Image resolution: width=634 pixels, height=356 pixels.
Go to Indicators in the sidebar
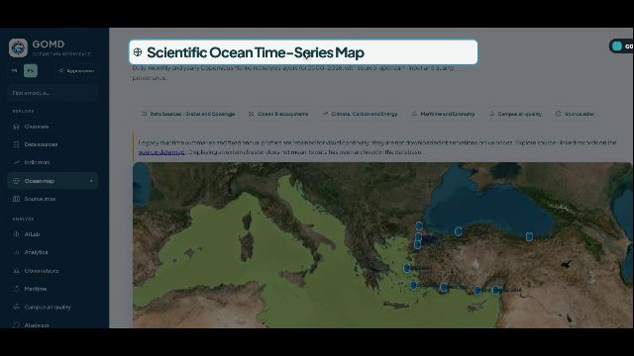(53, 162)
